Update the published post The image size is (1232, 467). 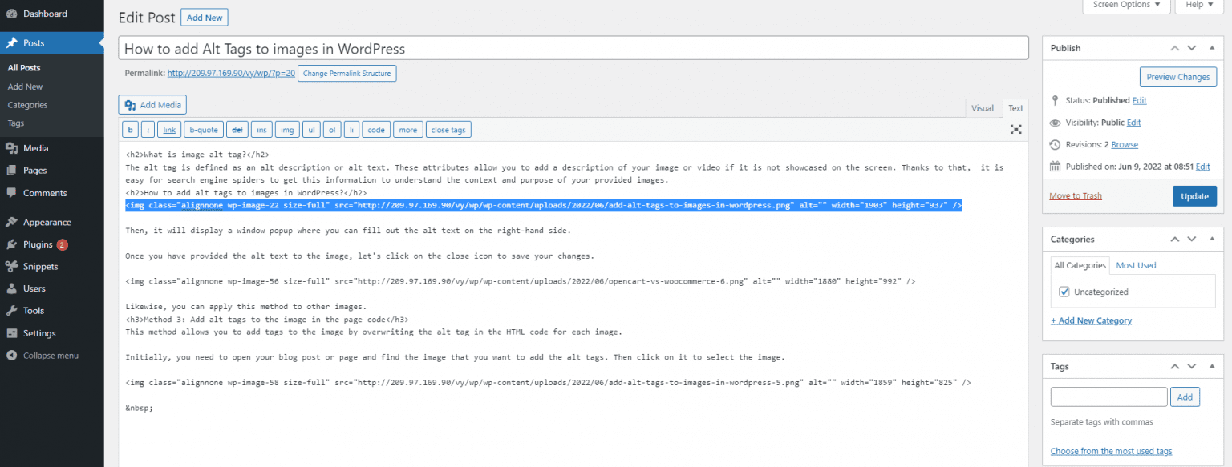point(1194,195)
